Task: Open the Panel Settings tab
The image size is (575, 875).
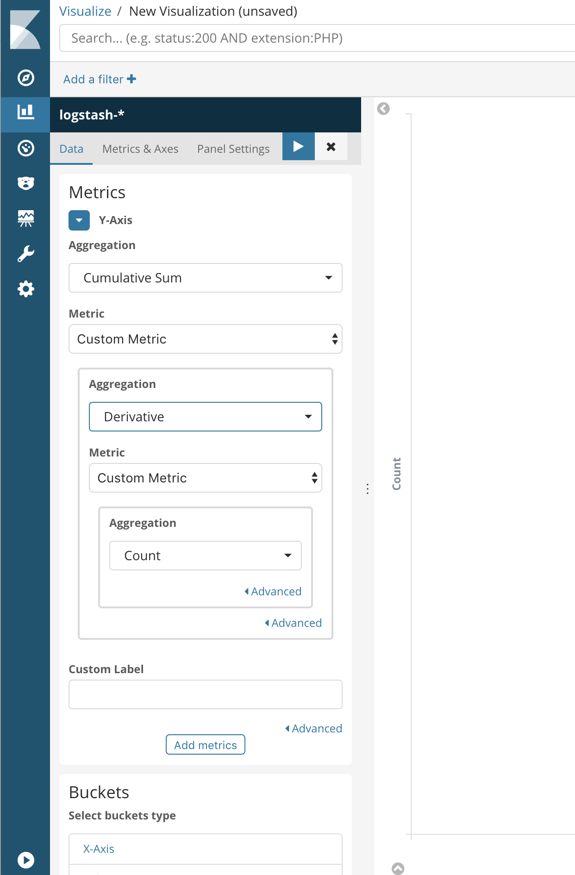Action: [233, 149]
